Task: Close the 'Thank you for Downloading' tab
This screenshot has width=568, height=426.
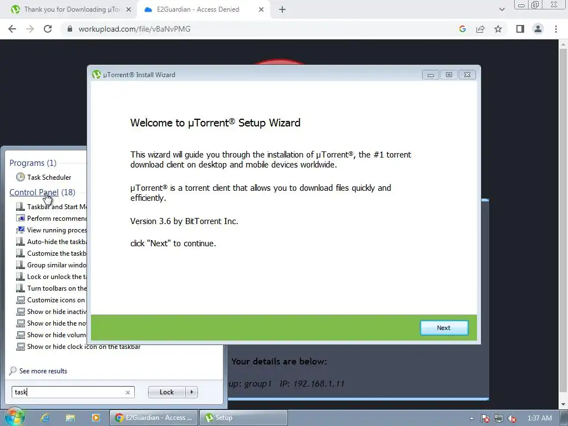Action: pyautogui.click(x=129, y=9)
